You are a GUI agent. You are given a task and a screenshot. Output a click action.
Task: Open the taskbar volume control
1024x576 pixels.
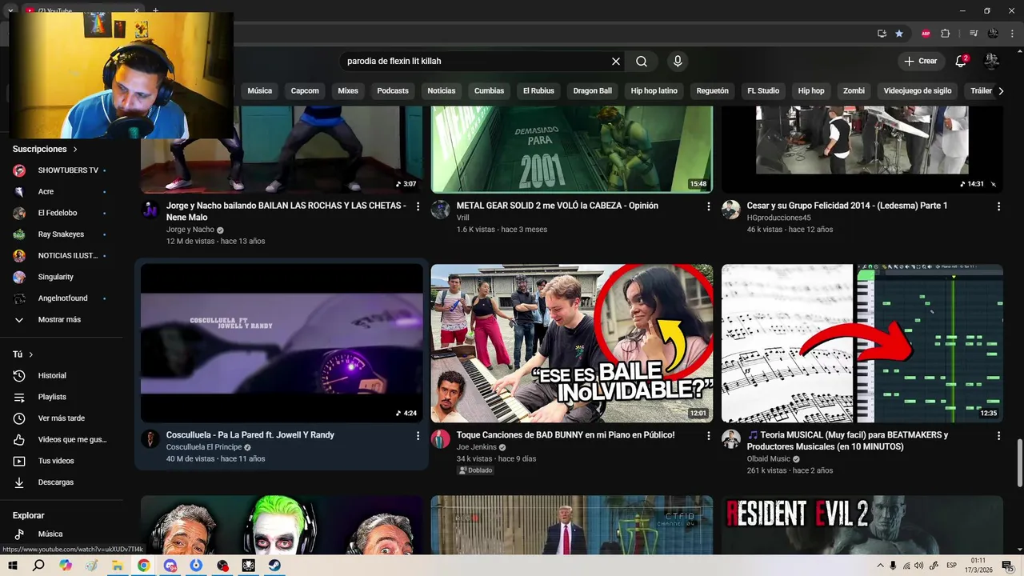click(x=918, y=566)
